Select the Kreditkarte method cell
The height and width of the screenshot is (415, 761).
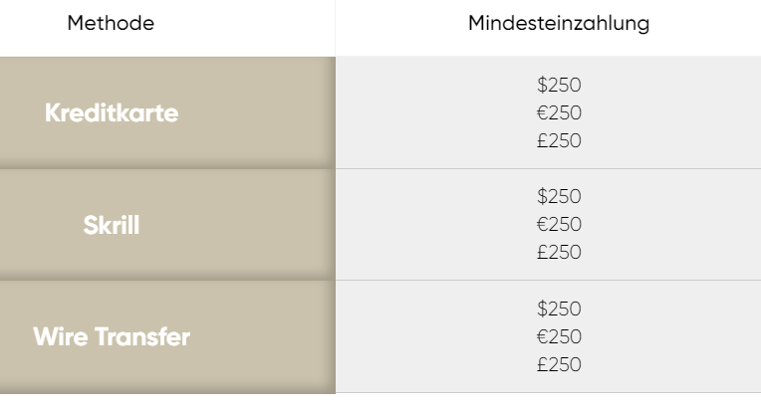[167, 112]
